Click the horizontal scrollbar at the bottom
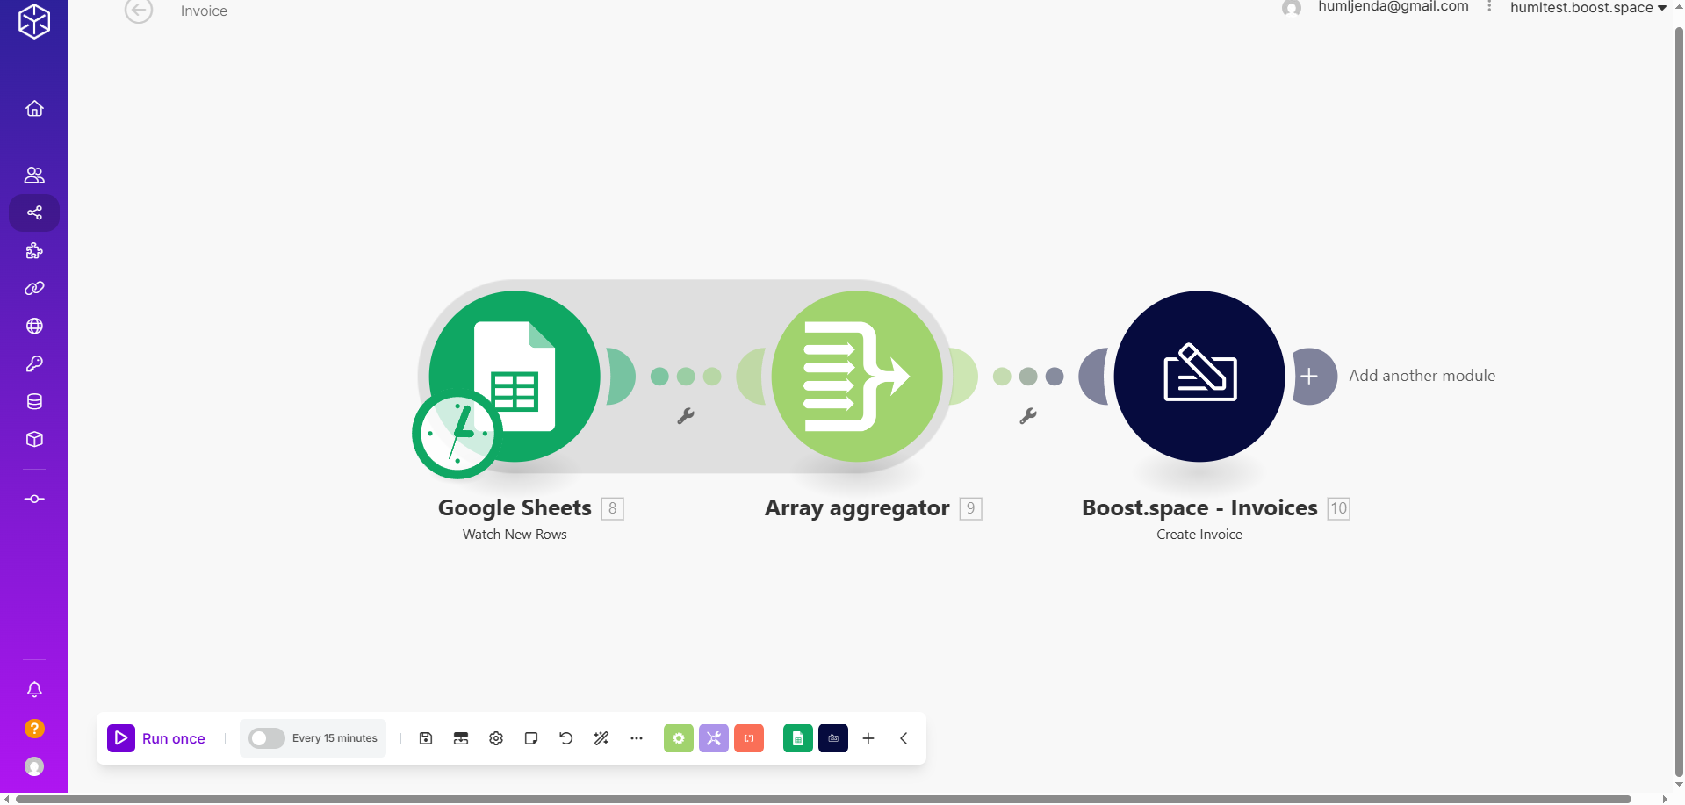This screenshot has width=1685, height=805. point(824,799)
